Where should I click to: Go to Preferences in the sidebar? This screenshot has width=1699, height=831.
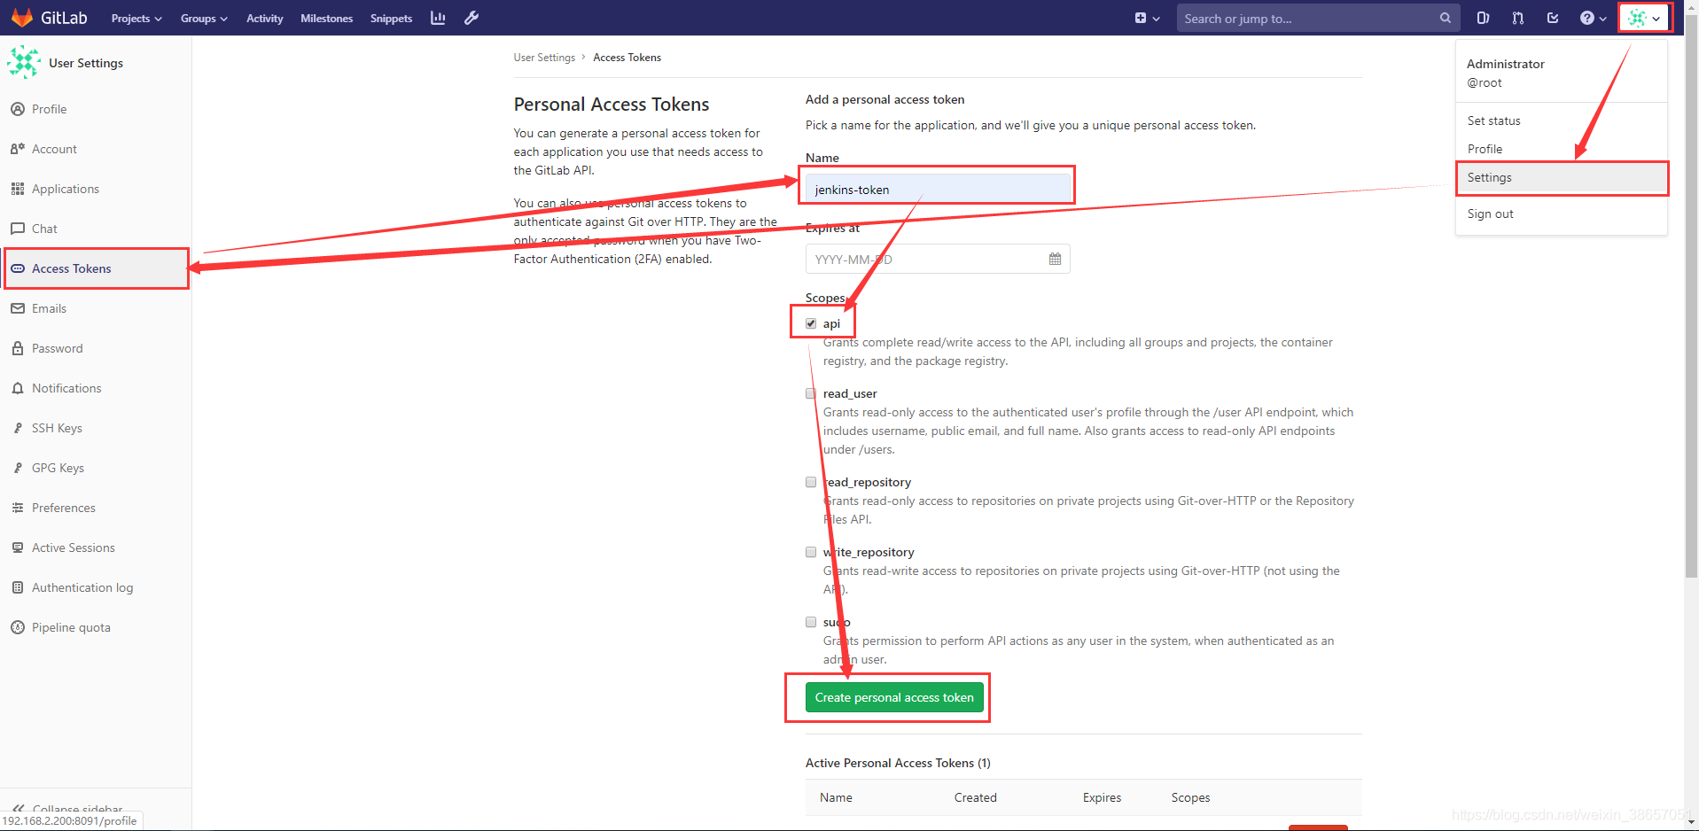pos(64,508)
